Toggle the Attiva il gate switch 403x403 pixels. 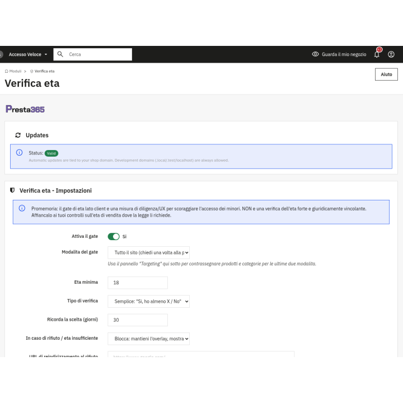click(x=114, y=236)
